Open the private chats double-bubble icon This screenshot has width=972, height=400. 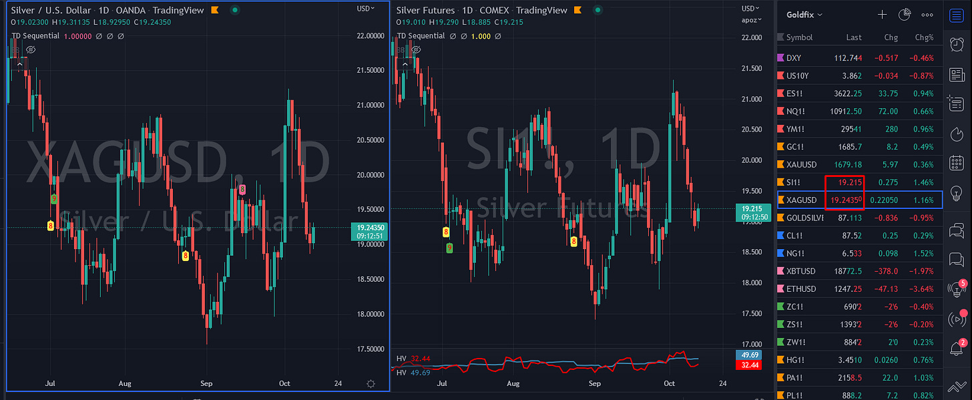coord(956,260)
